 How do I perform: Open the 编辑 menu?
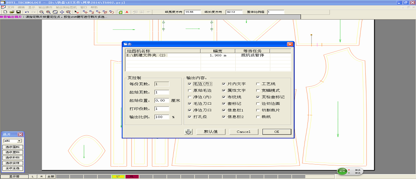coord(21,7)
